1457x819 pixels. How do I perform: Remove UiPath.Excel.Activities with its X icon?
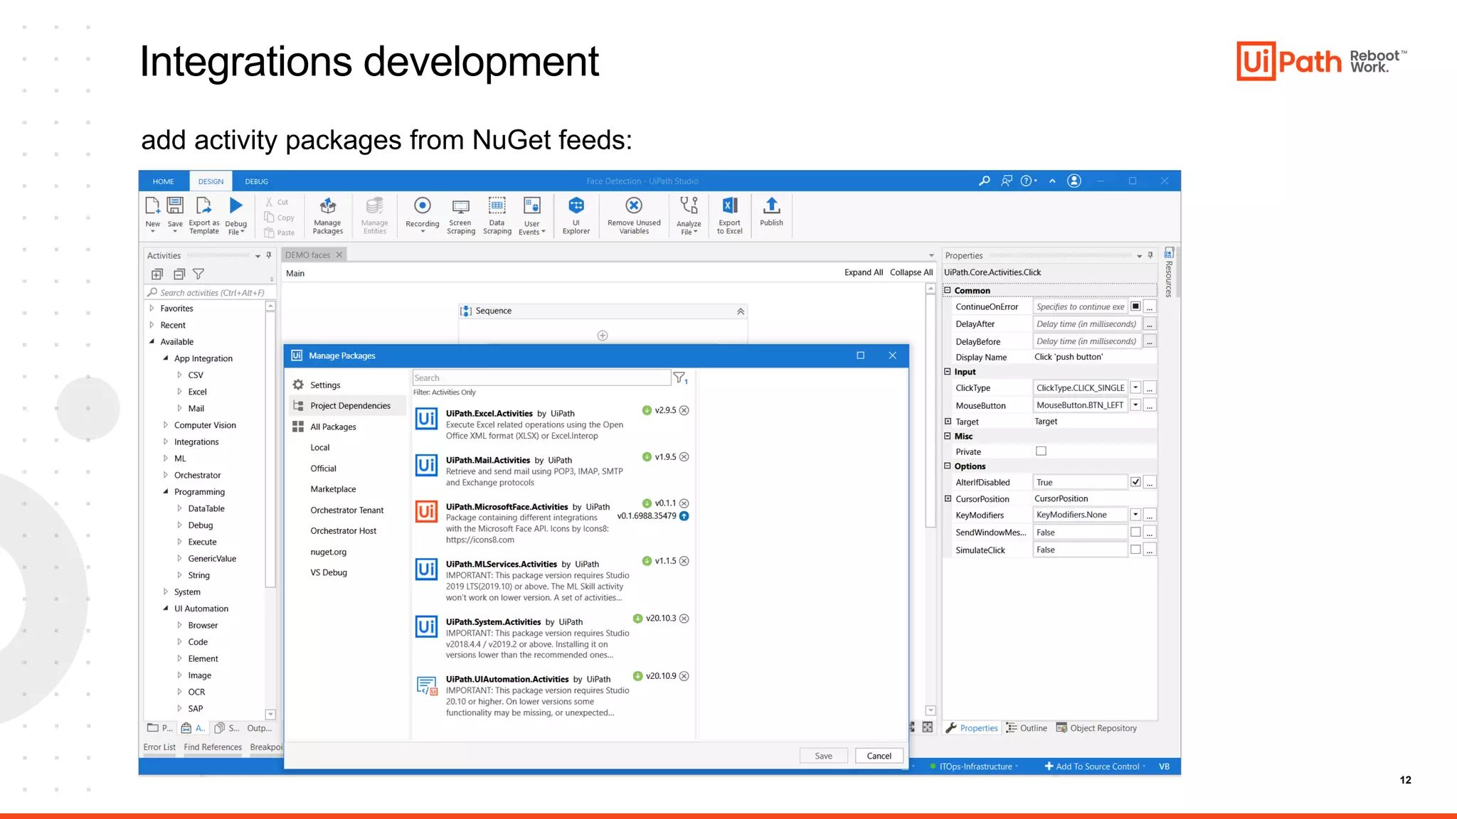[x=684, y=410]
